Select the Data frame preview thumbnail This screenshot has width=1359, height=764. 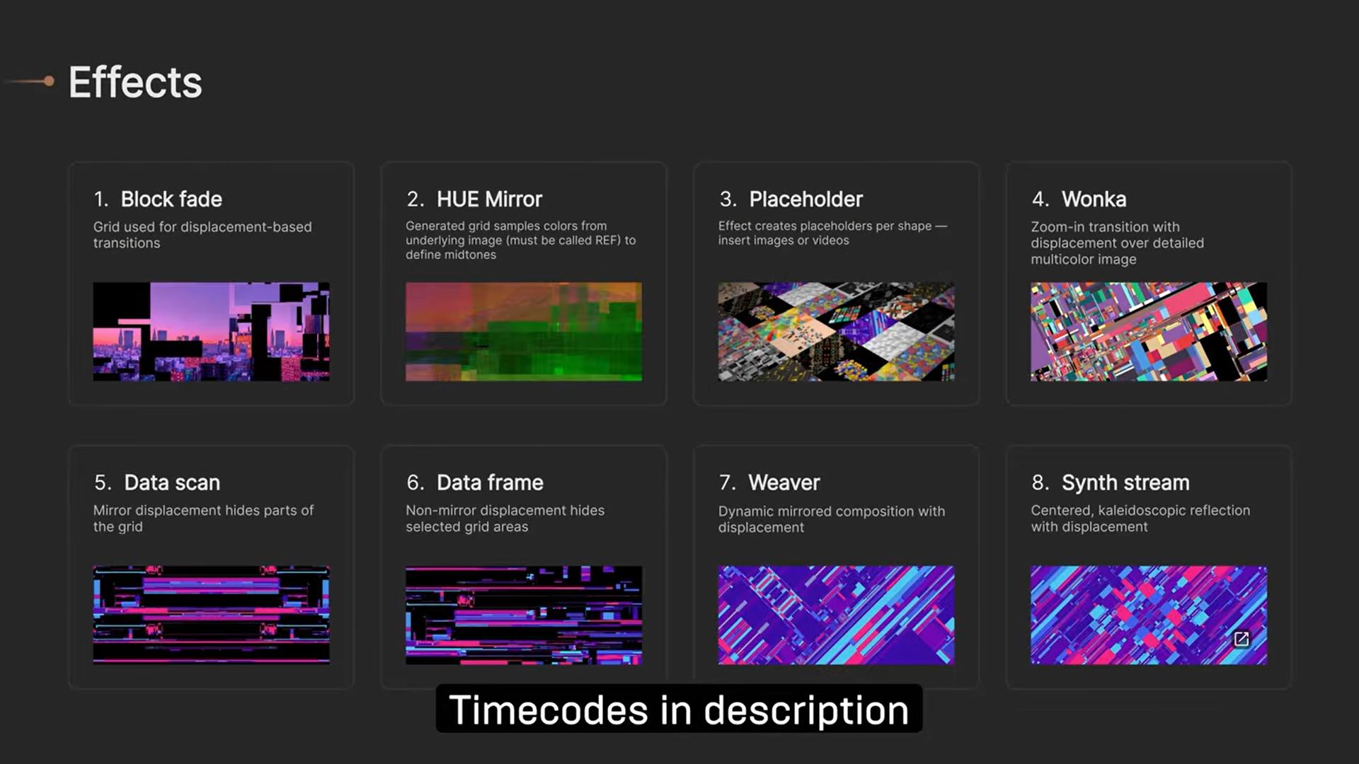(x=524, y=615)
